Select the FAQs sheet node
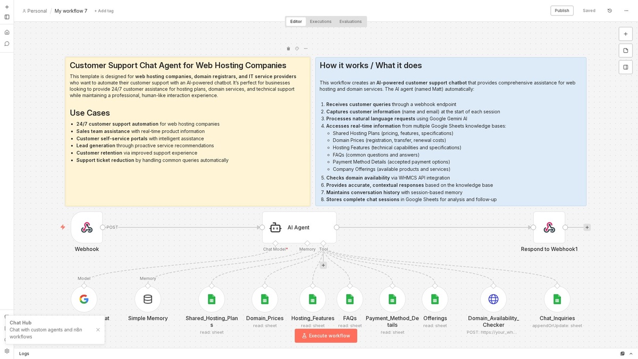Image resolution: width=638 pixels, height=359 pixels. [x=350, y=299]
